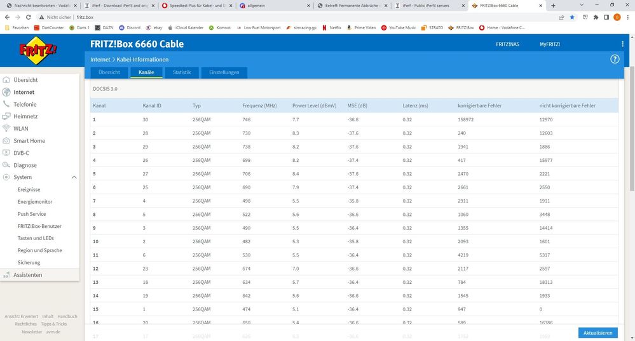Open the browser extensions puzzle icon

pyautogui.click(x=596, y=17)
